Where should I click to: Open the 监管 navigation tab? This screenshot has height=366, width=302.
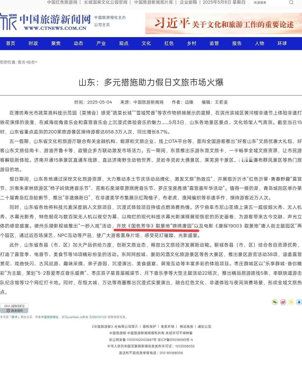click(x=214, y=43)
